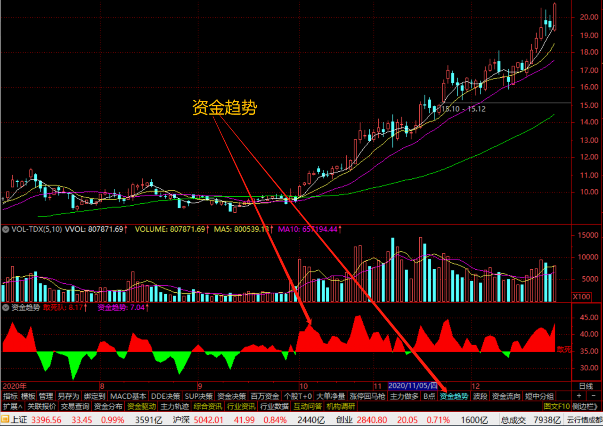Viewport: 603px width, 426px height.
Task: Click the 敢死队: 8.17 indicator value
Action: coord(65,307)
